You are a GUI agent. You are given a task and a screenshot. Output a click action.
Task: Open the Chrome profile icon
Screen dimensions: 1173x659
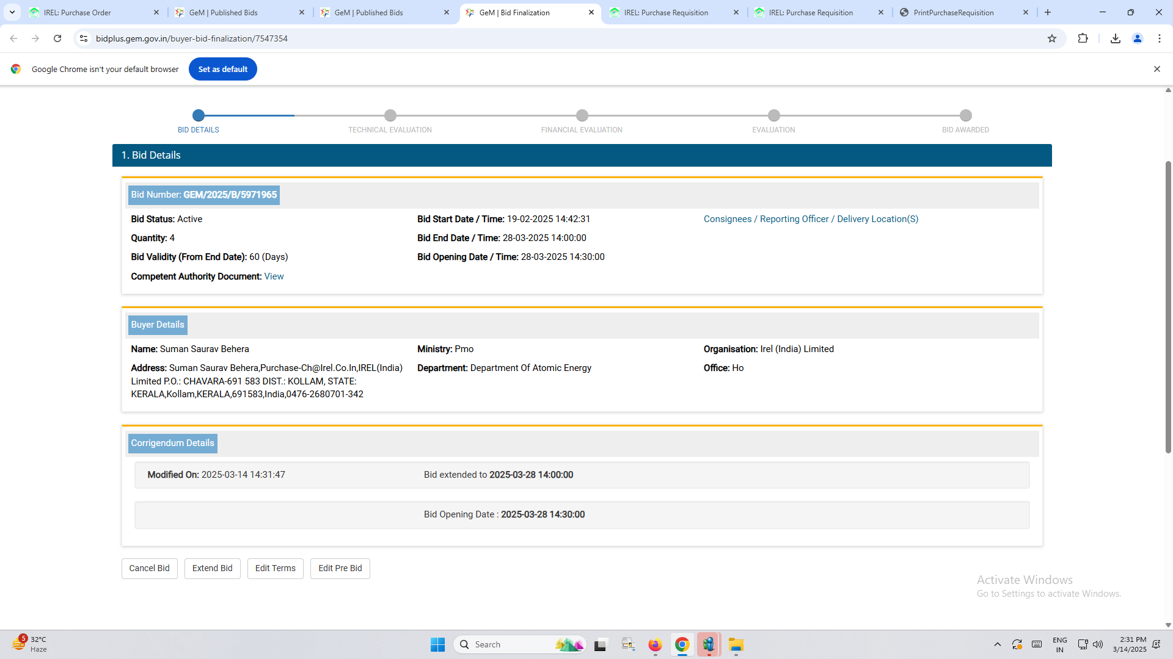pos(1138,38)
